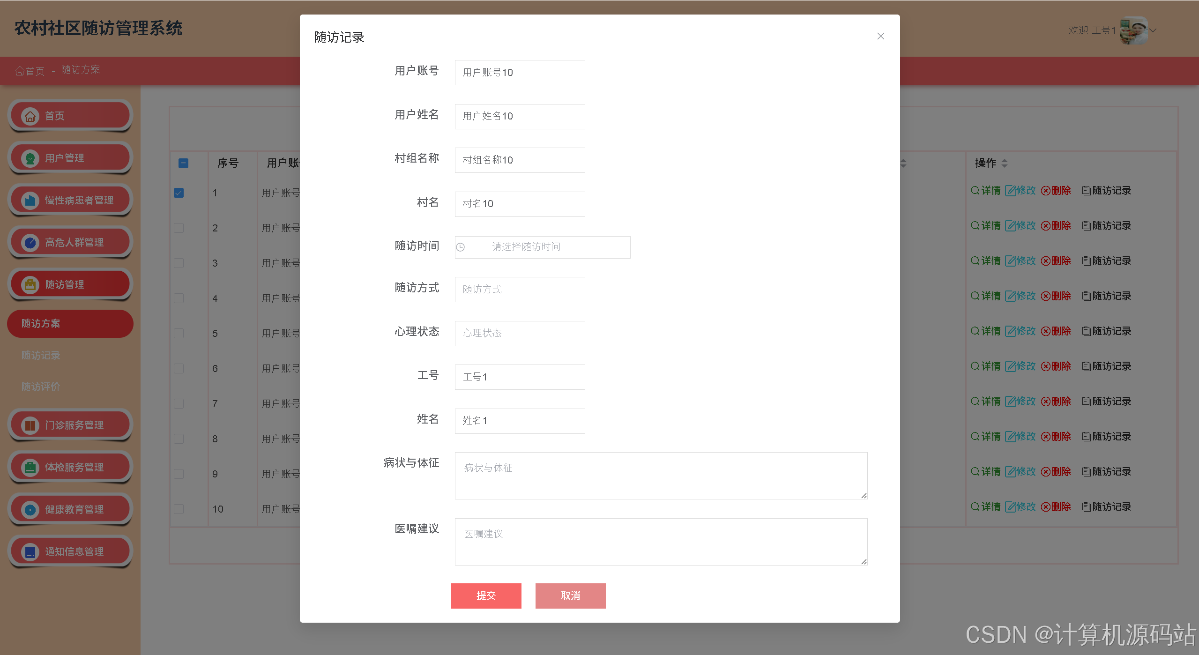The image size is (1199, 655).
Task: Click 修改 edit icon in row 6
Action: (x=1011, y=366)
